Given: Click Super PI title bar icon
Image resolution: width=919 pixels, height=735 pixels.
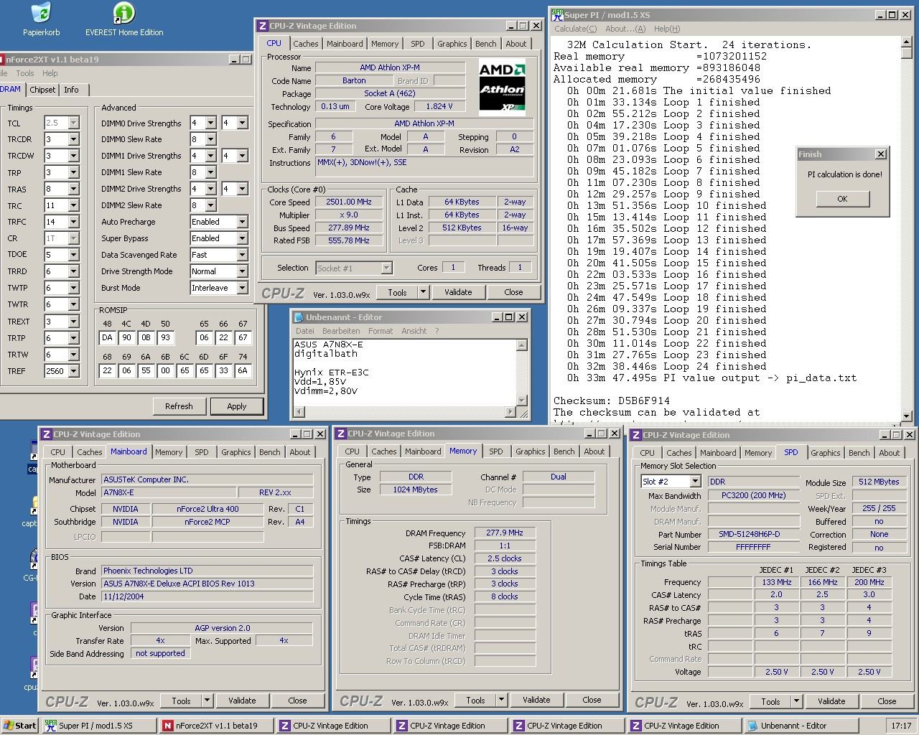Looking at the screenshot, I should pos(557,14).
